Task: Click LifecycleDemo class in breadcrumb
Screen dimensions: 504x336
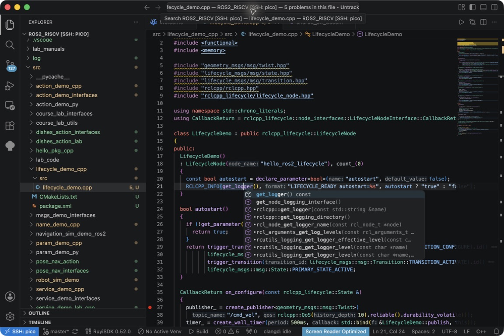Action: 327,34
